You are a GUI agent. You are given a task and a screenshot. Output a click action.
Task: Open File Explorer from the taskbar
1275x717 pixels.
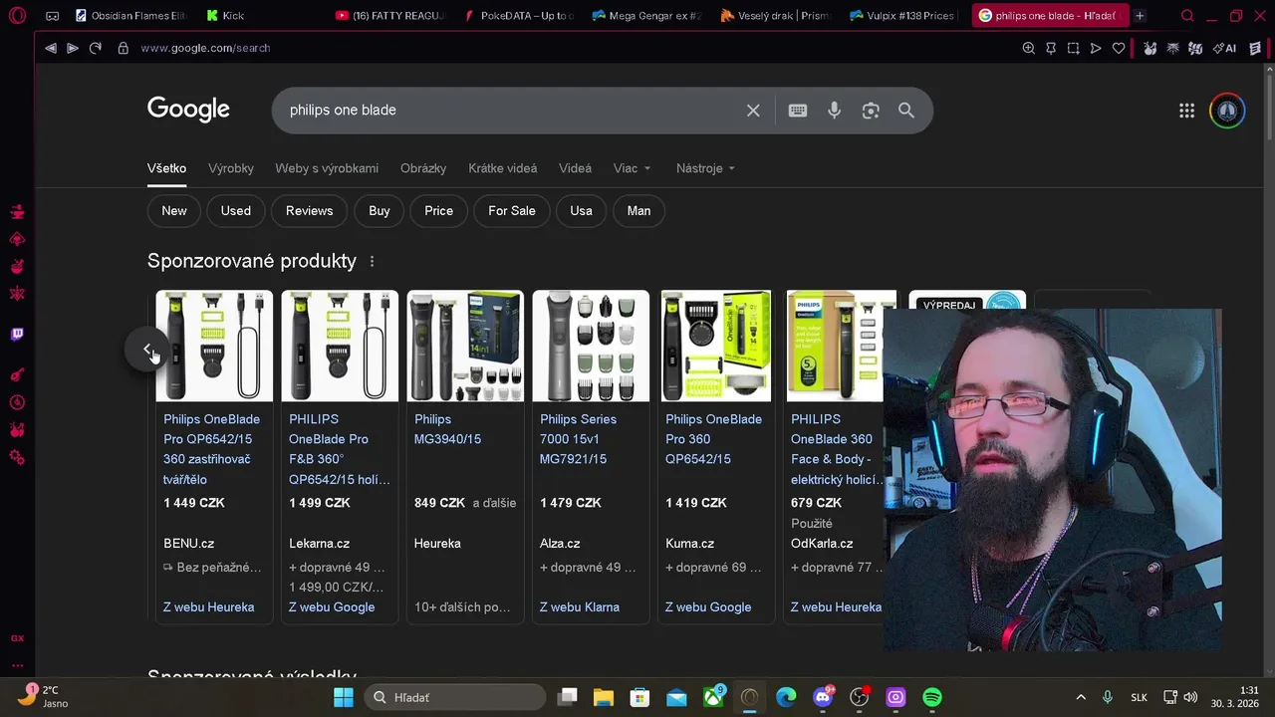603,697
